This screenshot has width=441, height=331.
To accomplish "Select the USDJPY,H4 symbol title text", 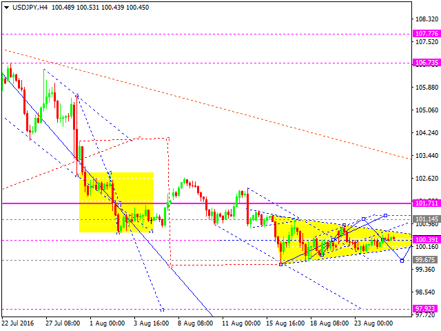I will 30,8.
